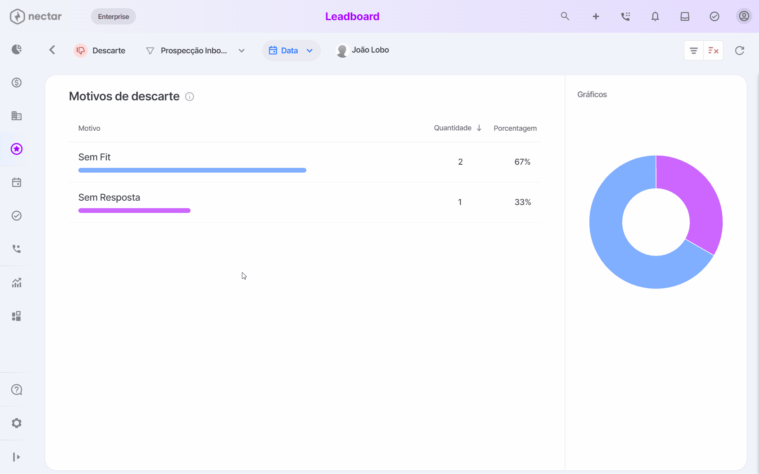This screenshot has height=474, width=759.
Task: Click the funnel filter icon
Action: [150, 51]
